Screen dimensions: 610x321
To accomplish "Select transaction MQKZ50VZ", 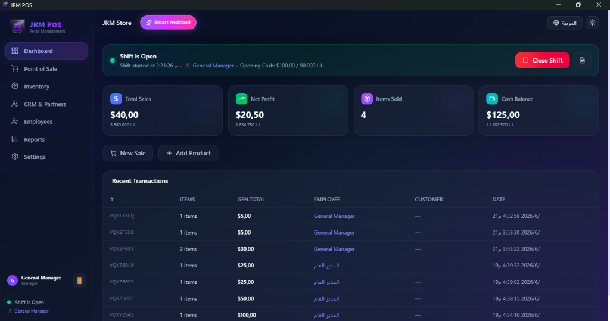I will pyautogui.click(x=350, y=298).
